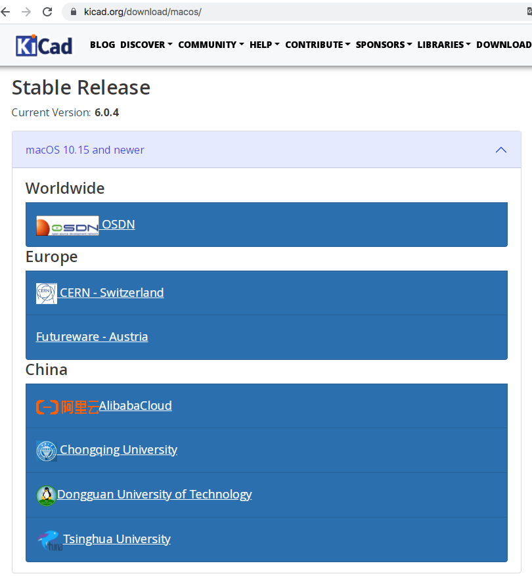Open the Help dropdown menu

[x=265, y=45]
